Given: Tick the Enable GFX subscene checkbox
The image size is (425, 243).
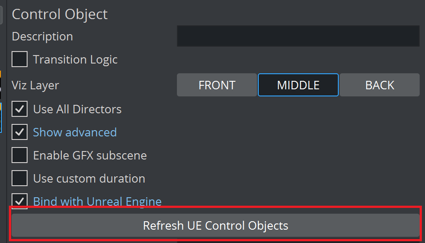Looking at the screenshot, I should click(x=20, y=155).
